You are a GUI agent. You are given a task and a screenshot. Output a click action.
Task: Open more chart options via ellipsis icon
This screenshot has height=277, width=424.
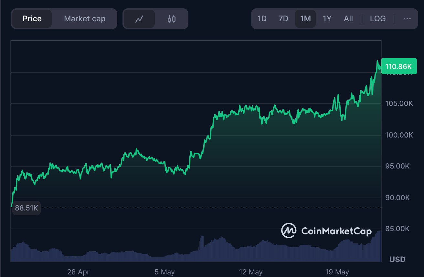click(407, 18)
